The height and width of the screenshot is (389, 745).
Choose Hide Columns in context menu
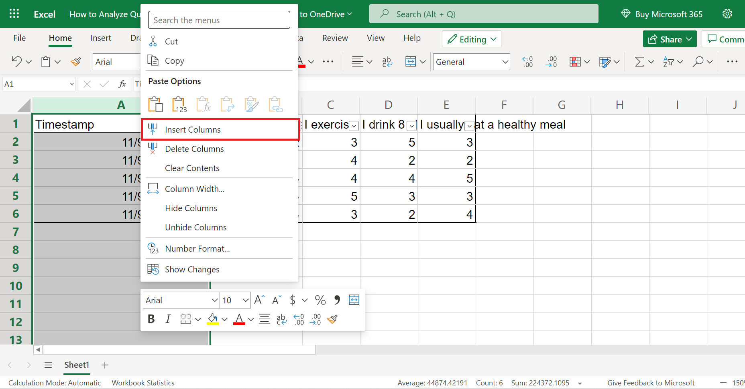[191, 208]
